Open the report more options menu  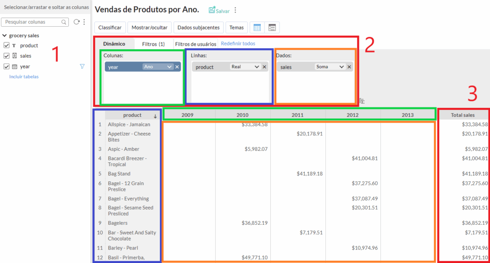point(235,11)
